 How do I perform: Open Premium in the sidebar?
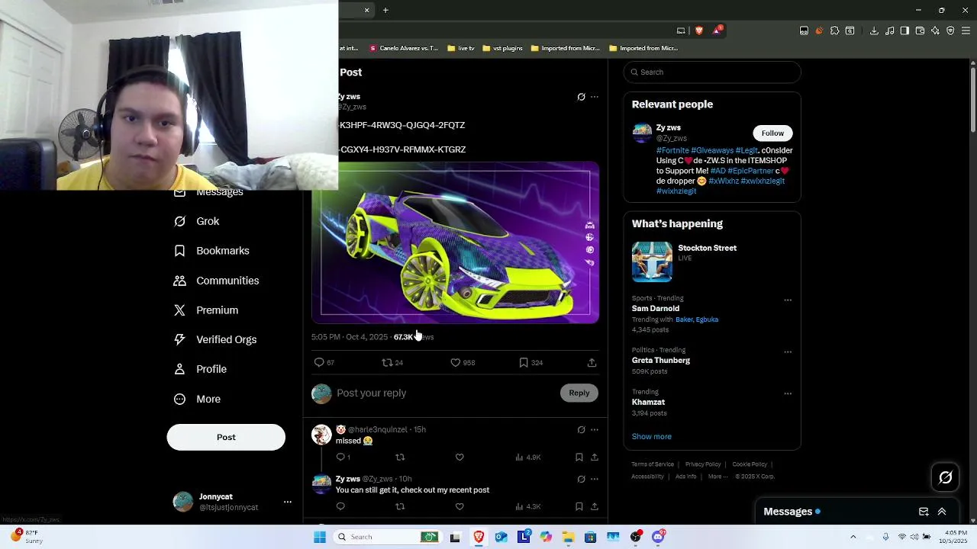pyautogui.click(x=206, y=310)
